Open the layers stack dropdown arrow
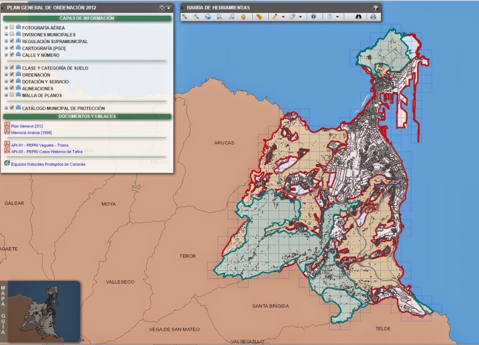This screenshot has width=479, height=345. pyautogui.click(x=338, y=17)
